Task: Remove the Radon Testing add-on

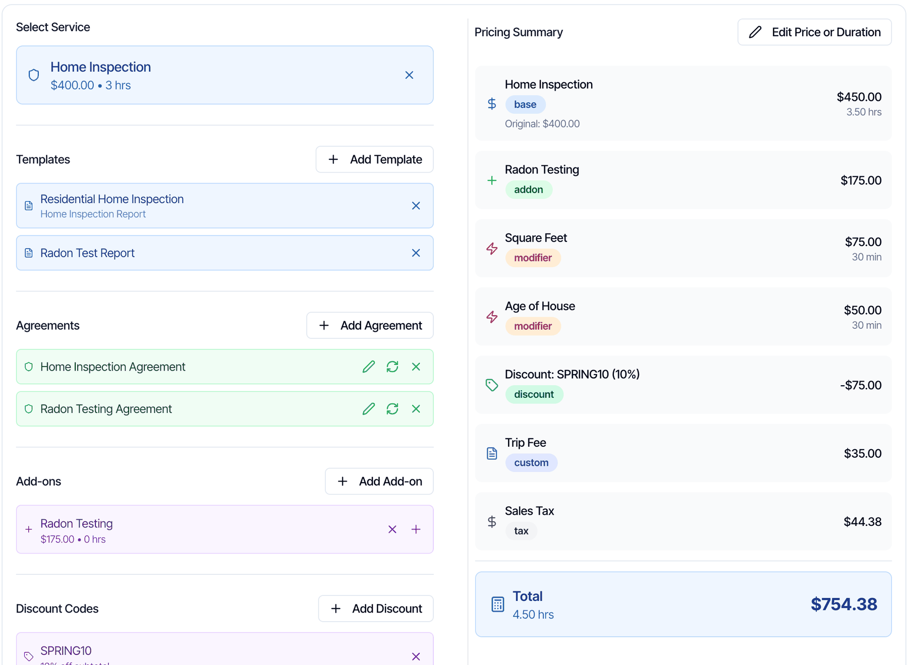Action: (392, 529)
